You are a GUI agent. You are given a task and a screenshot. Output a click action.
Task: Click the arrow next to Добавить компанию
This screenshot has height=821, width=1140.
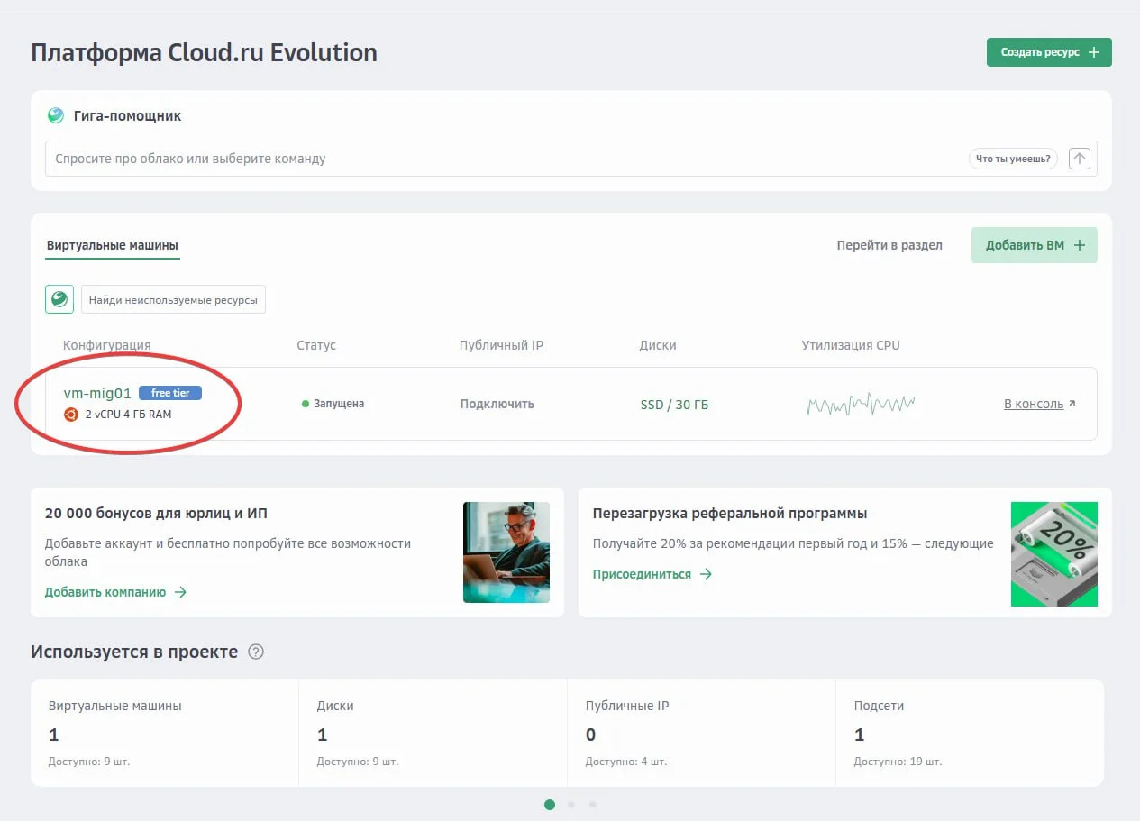tap(180, 592)
